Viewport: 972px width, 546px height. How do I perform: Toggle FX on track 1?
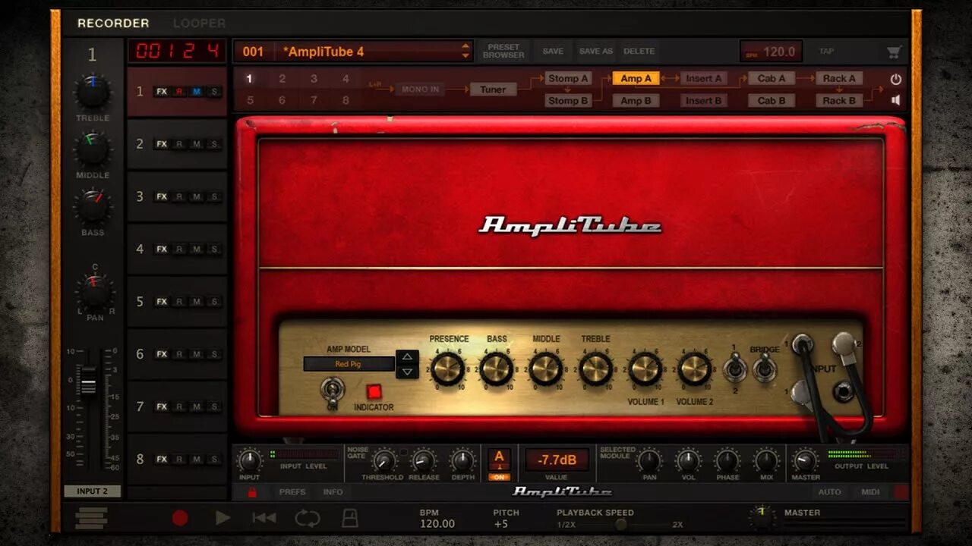tap(161, 92)
